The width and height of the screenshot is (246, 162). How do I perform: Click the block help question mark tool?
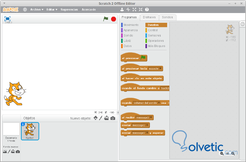click(147, 10)
